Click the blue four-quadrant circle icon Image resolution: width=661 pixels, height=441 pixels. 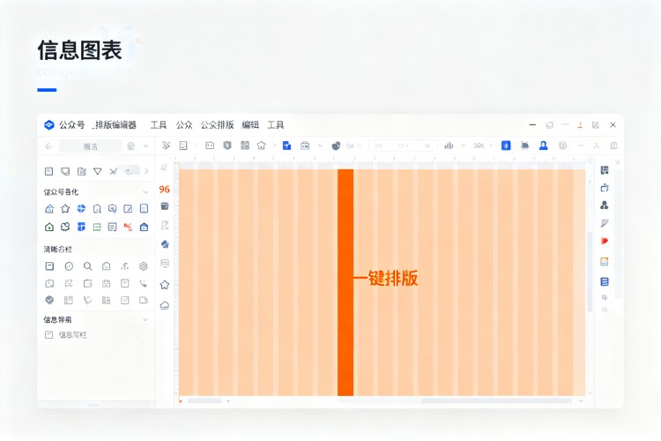tap(81, 208)
